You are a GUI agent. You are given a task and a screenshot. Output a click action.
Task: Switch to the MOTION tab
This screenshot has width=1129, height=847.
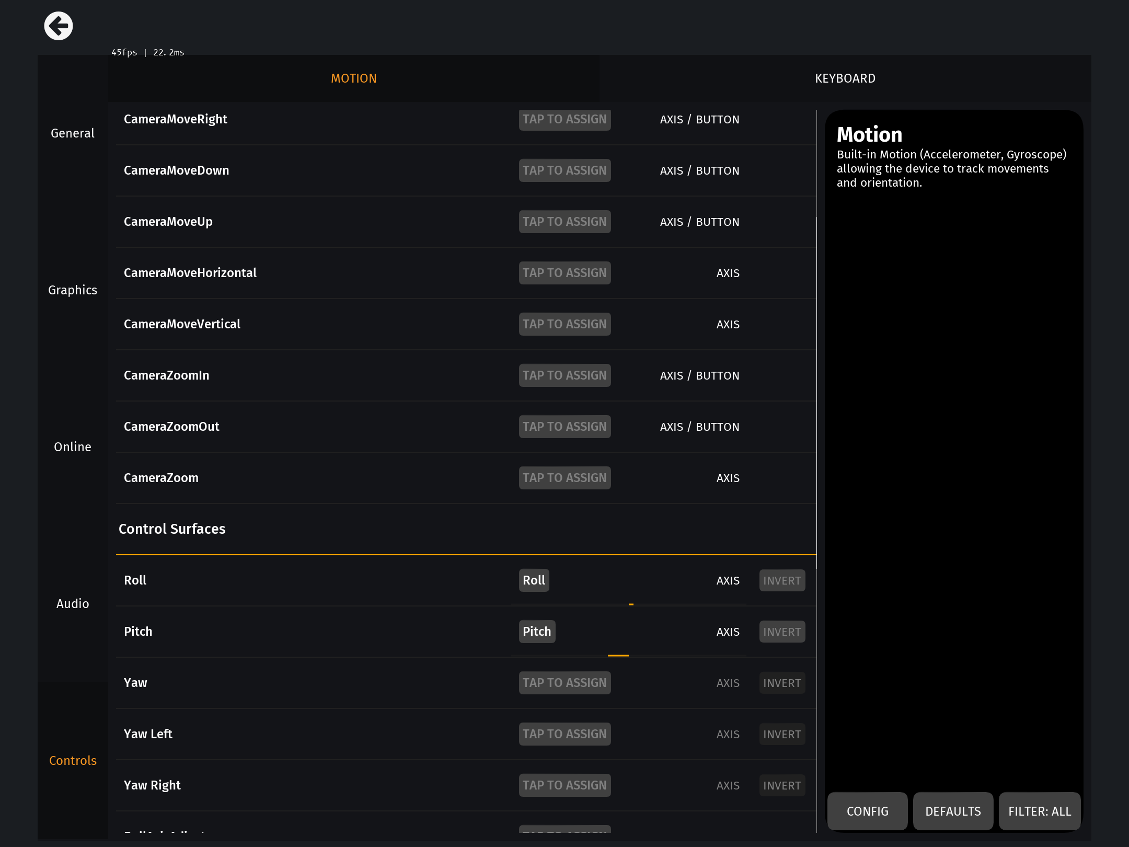click(x=354, y=78)
